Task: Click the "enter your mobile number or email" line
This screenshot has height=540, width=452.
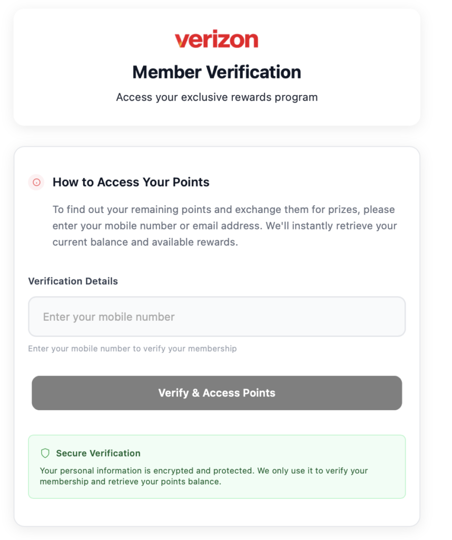Action: coord(224,226)
